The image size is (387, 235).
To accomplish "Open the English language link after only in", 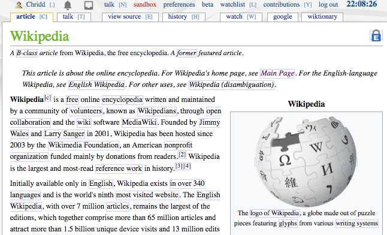I will [x=101, y=183].
